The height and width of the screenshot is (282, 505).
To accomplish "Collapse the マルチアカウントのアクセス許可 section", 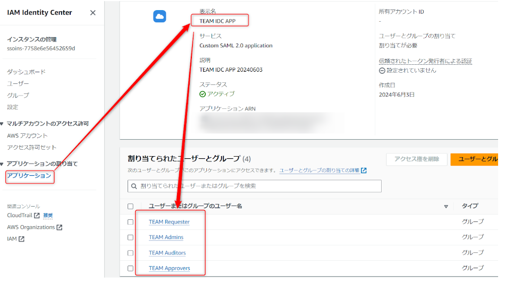I will [x=2, y=124].
